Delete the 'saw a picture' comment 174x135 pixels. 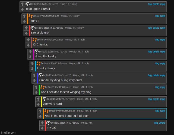[x=156, y=28]
